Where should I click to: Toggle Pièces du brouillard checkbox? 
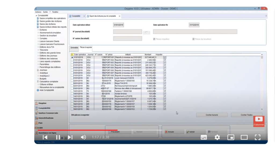tap(193, 39)
